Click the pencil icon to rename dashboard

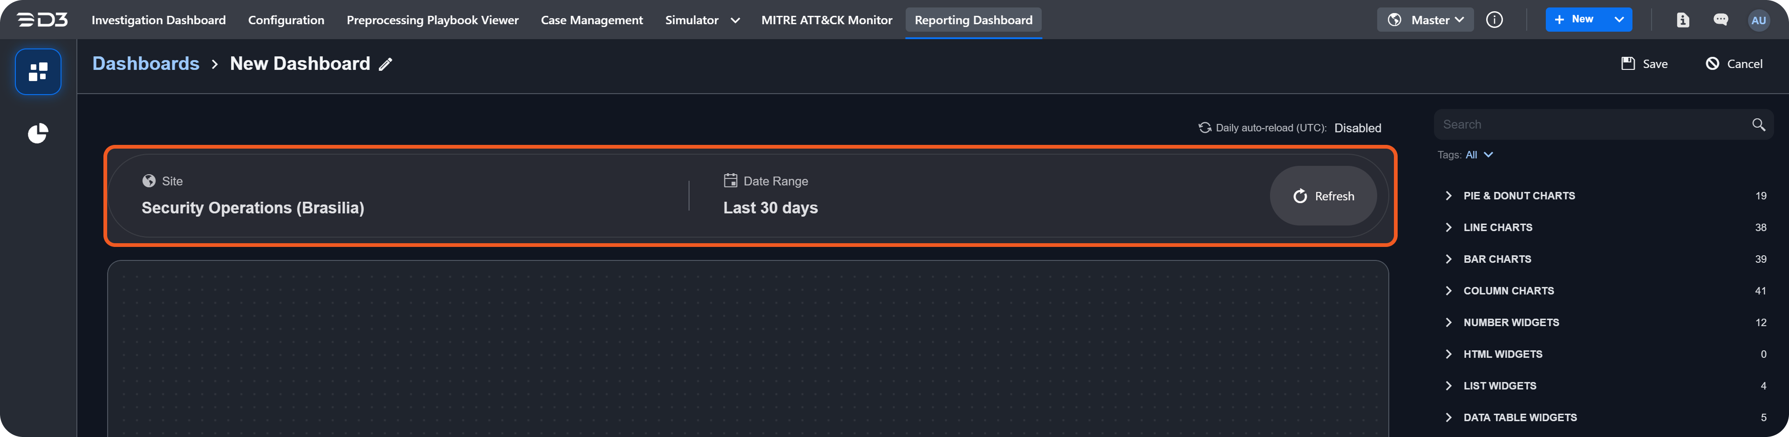pos(385,65)
